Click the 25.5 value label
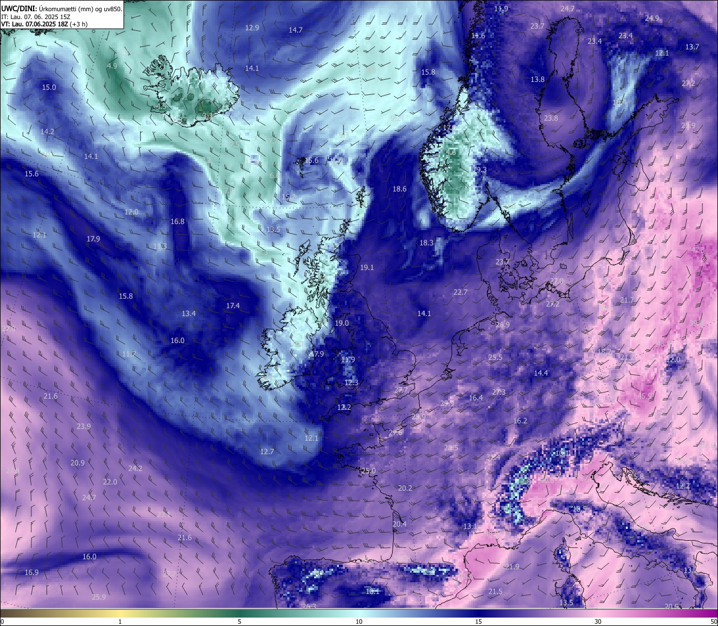 point(495,357)
